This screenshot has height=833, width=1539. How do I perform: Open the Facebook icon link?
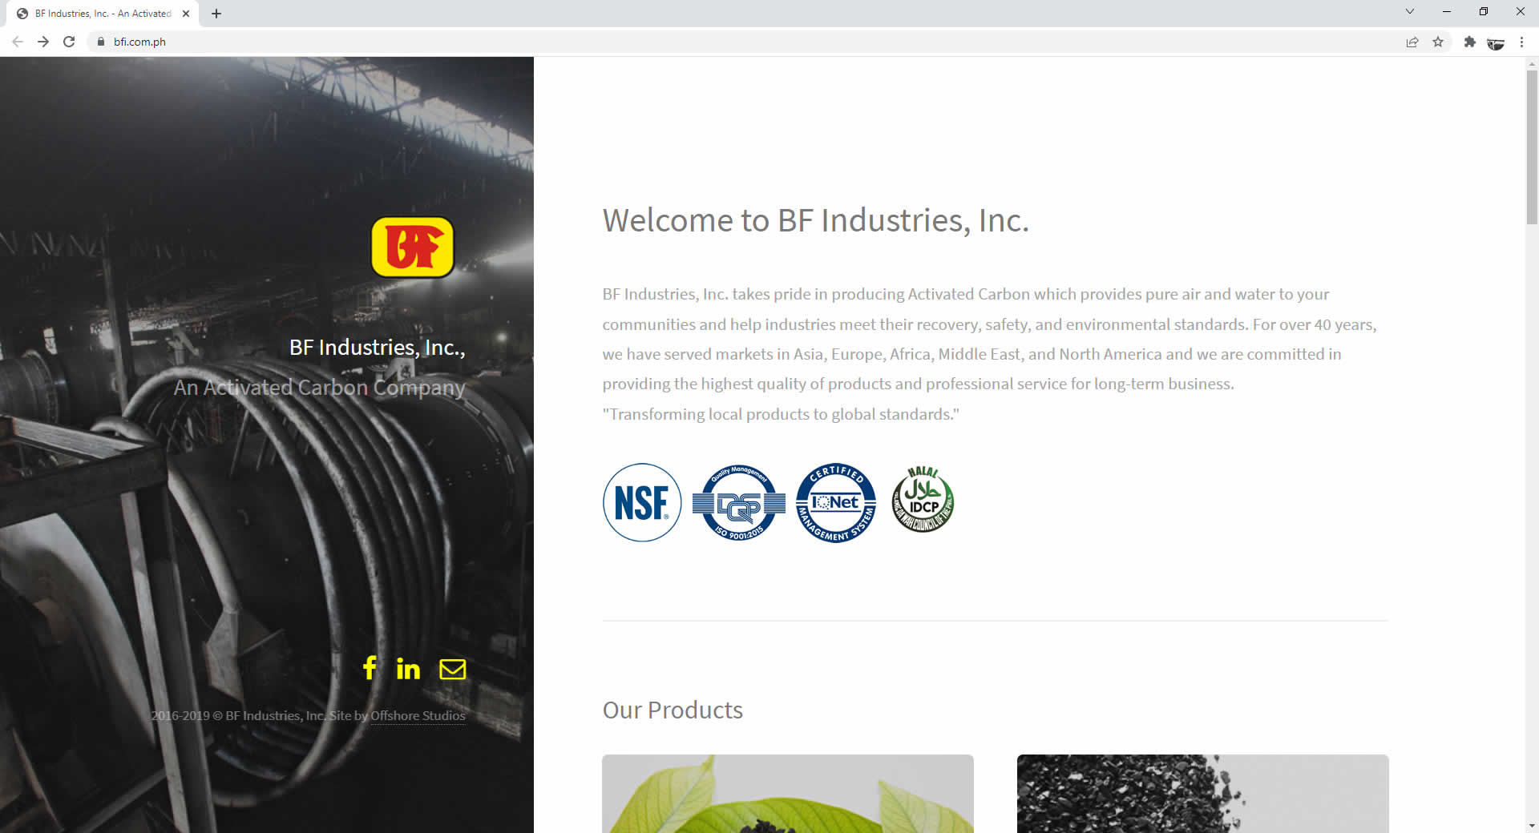[x=370, y=668]
